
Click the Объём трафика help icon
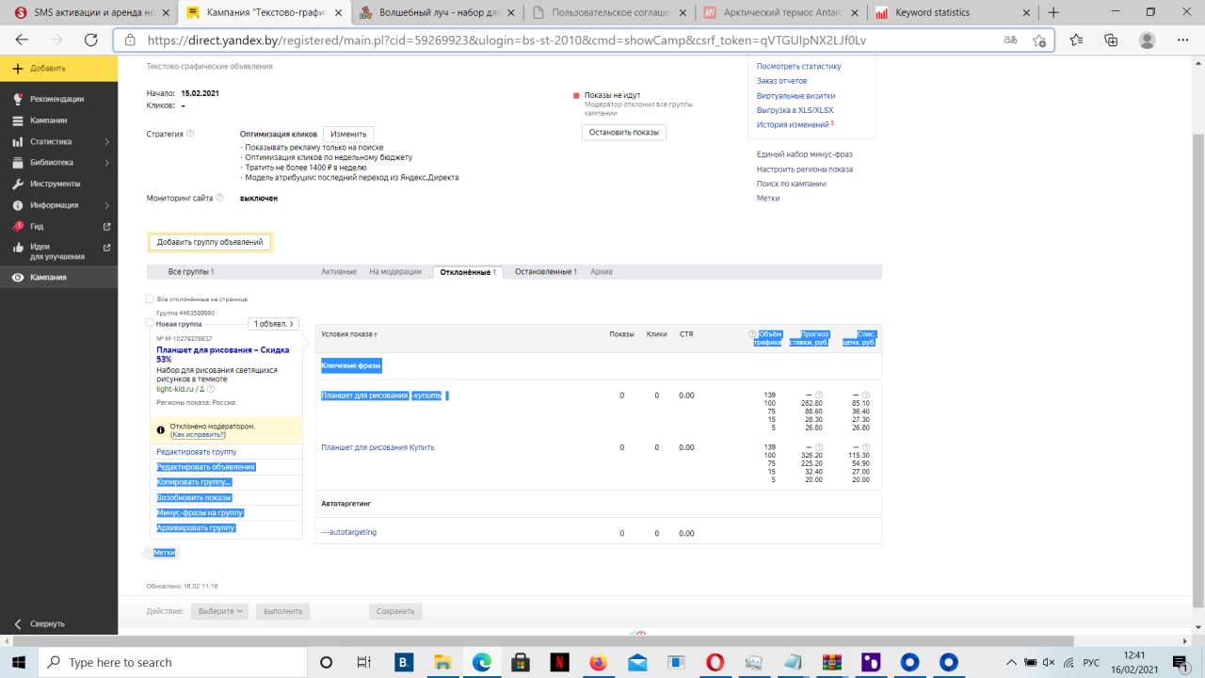(x=752, y=334)
